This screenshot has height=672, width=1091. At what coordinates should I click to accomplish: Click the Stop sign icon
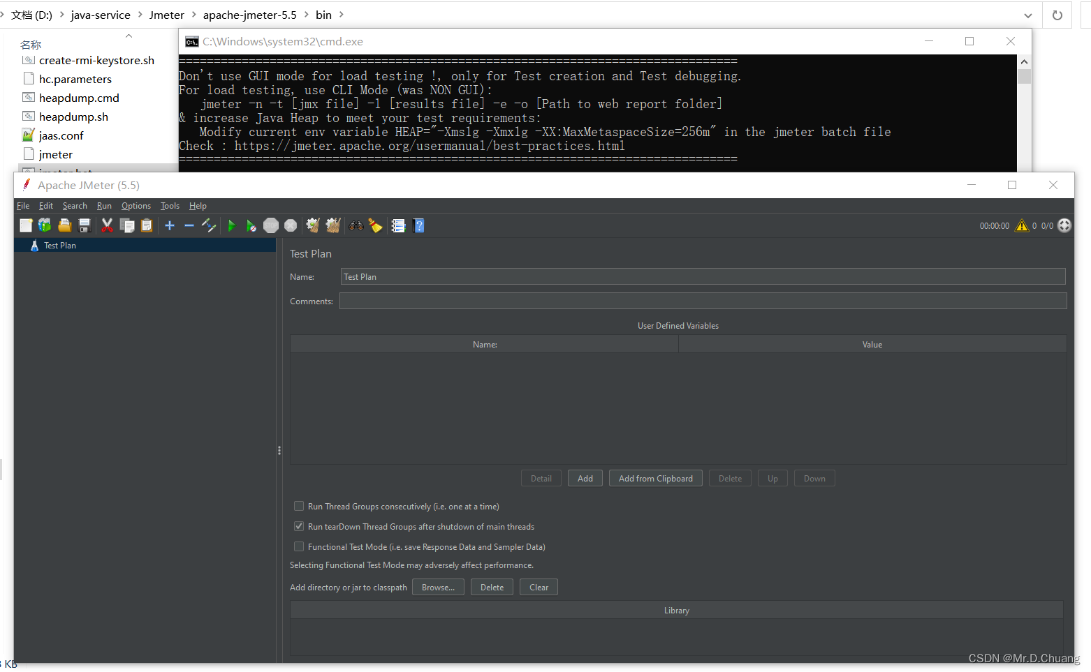(x=271, y=225)
